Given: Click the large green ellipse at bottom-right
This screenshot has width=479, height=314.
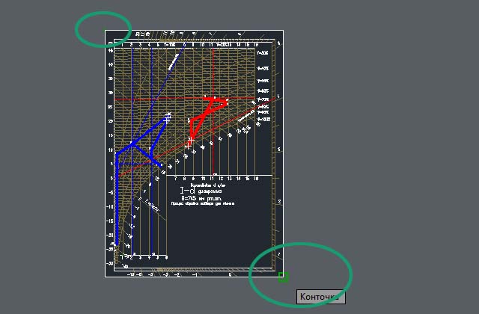Looking at the screenshot, I should coord(299,272).
